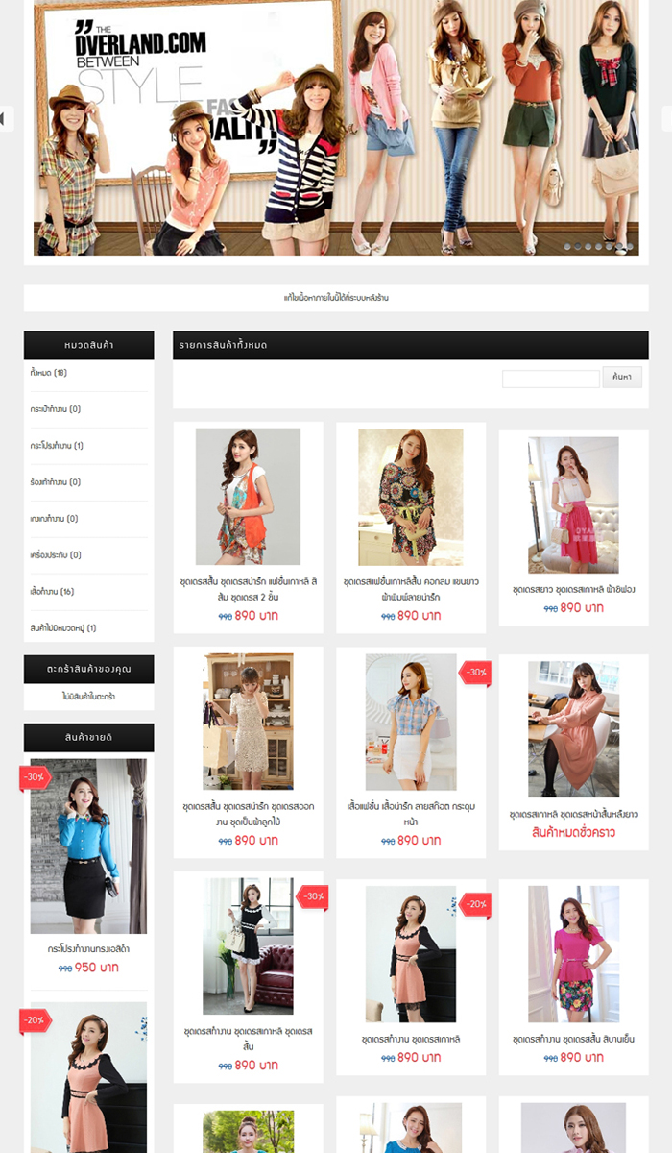
Task: Click the กระโปรงทำงานทรงเอสด้า bestseller link
Action: coord(88,949)
